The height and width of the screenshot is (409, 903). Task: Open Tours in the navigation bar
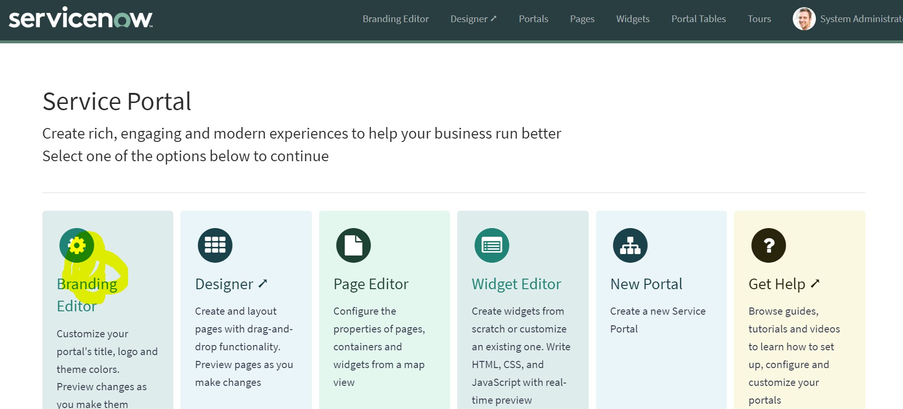(759, 19)
